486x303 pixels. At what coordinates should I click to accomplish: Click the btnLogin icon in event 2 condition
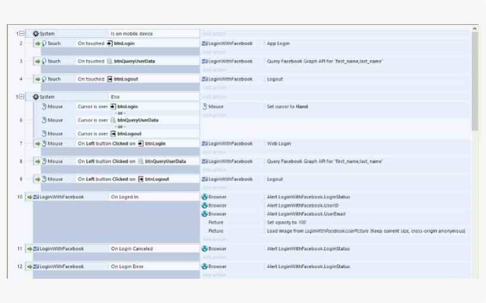coord(110,43)
